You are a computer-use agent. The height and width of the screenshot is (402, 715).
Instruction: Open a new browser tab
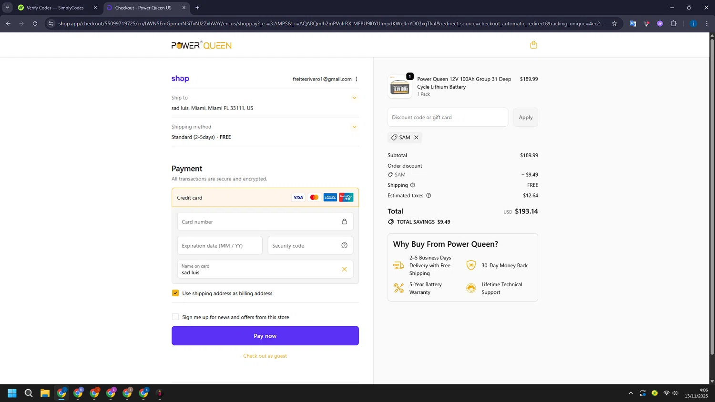click(197, 8)
